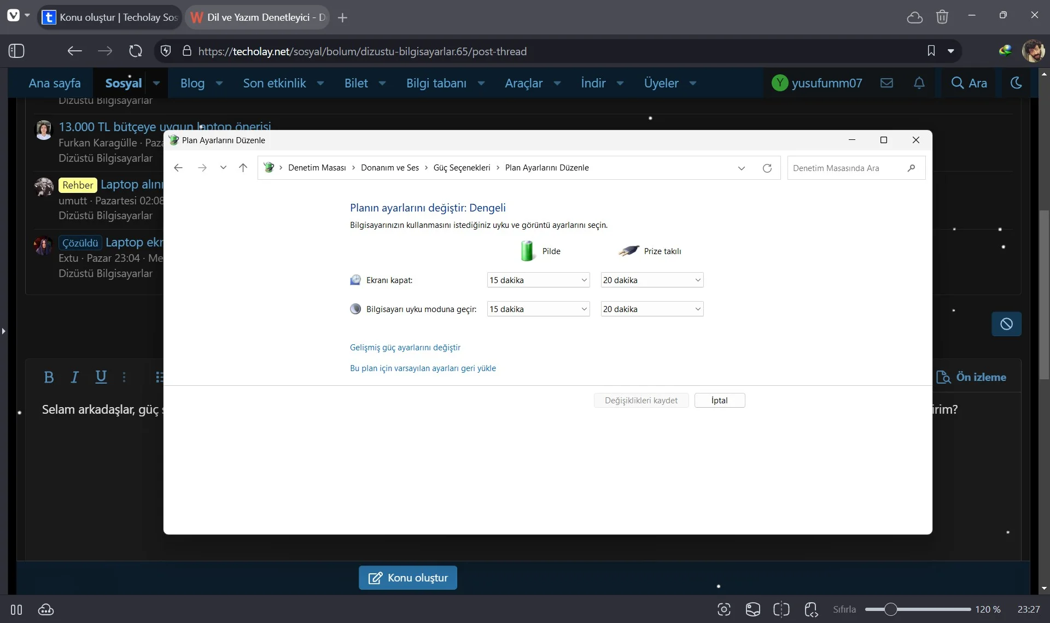Refresh the Control Panel address bar
Screen dimensions: 1050x623
(x=767, y=168)
